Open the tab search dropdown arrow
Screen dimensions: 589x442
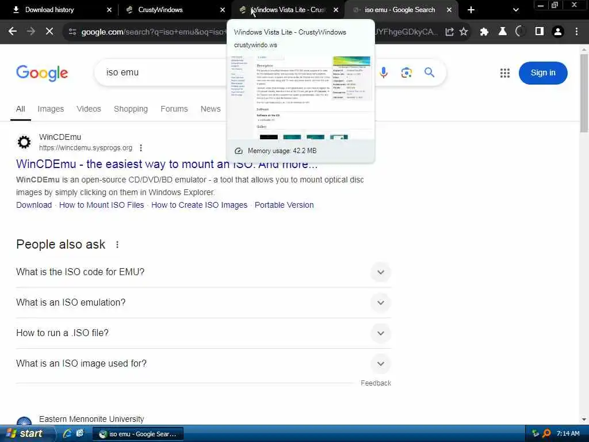pos(516,10)
